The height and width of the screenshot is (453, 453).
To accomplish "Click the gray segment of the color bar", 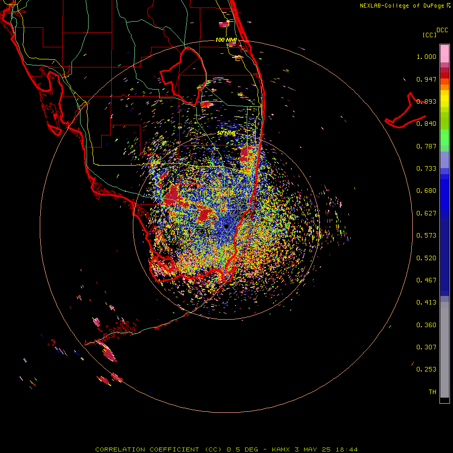I will [x=444, y=350].
